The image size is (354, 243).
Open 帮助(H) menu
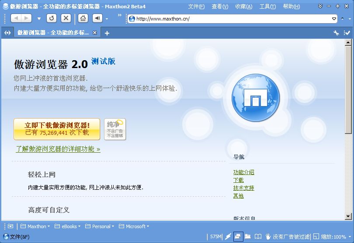coord(291,7)
